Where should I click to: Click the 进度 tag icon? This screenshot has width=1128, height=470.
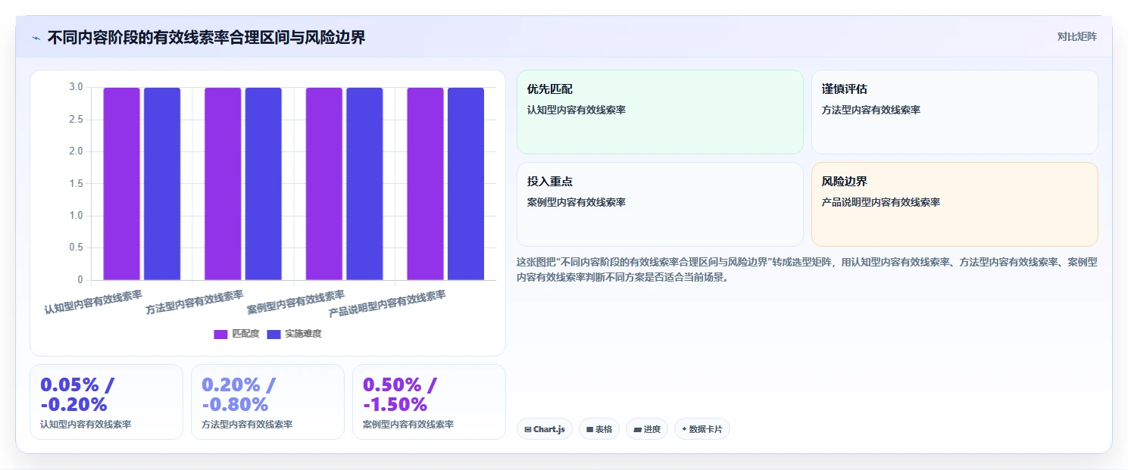click(x=637, y=430)
